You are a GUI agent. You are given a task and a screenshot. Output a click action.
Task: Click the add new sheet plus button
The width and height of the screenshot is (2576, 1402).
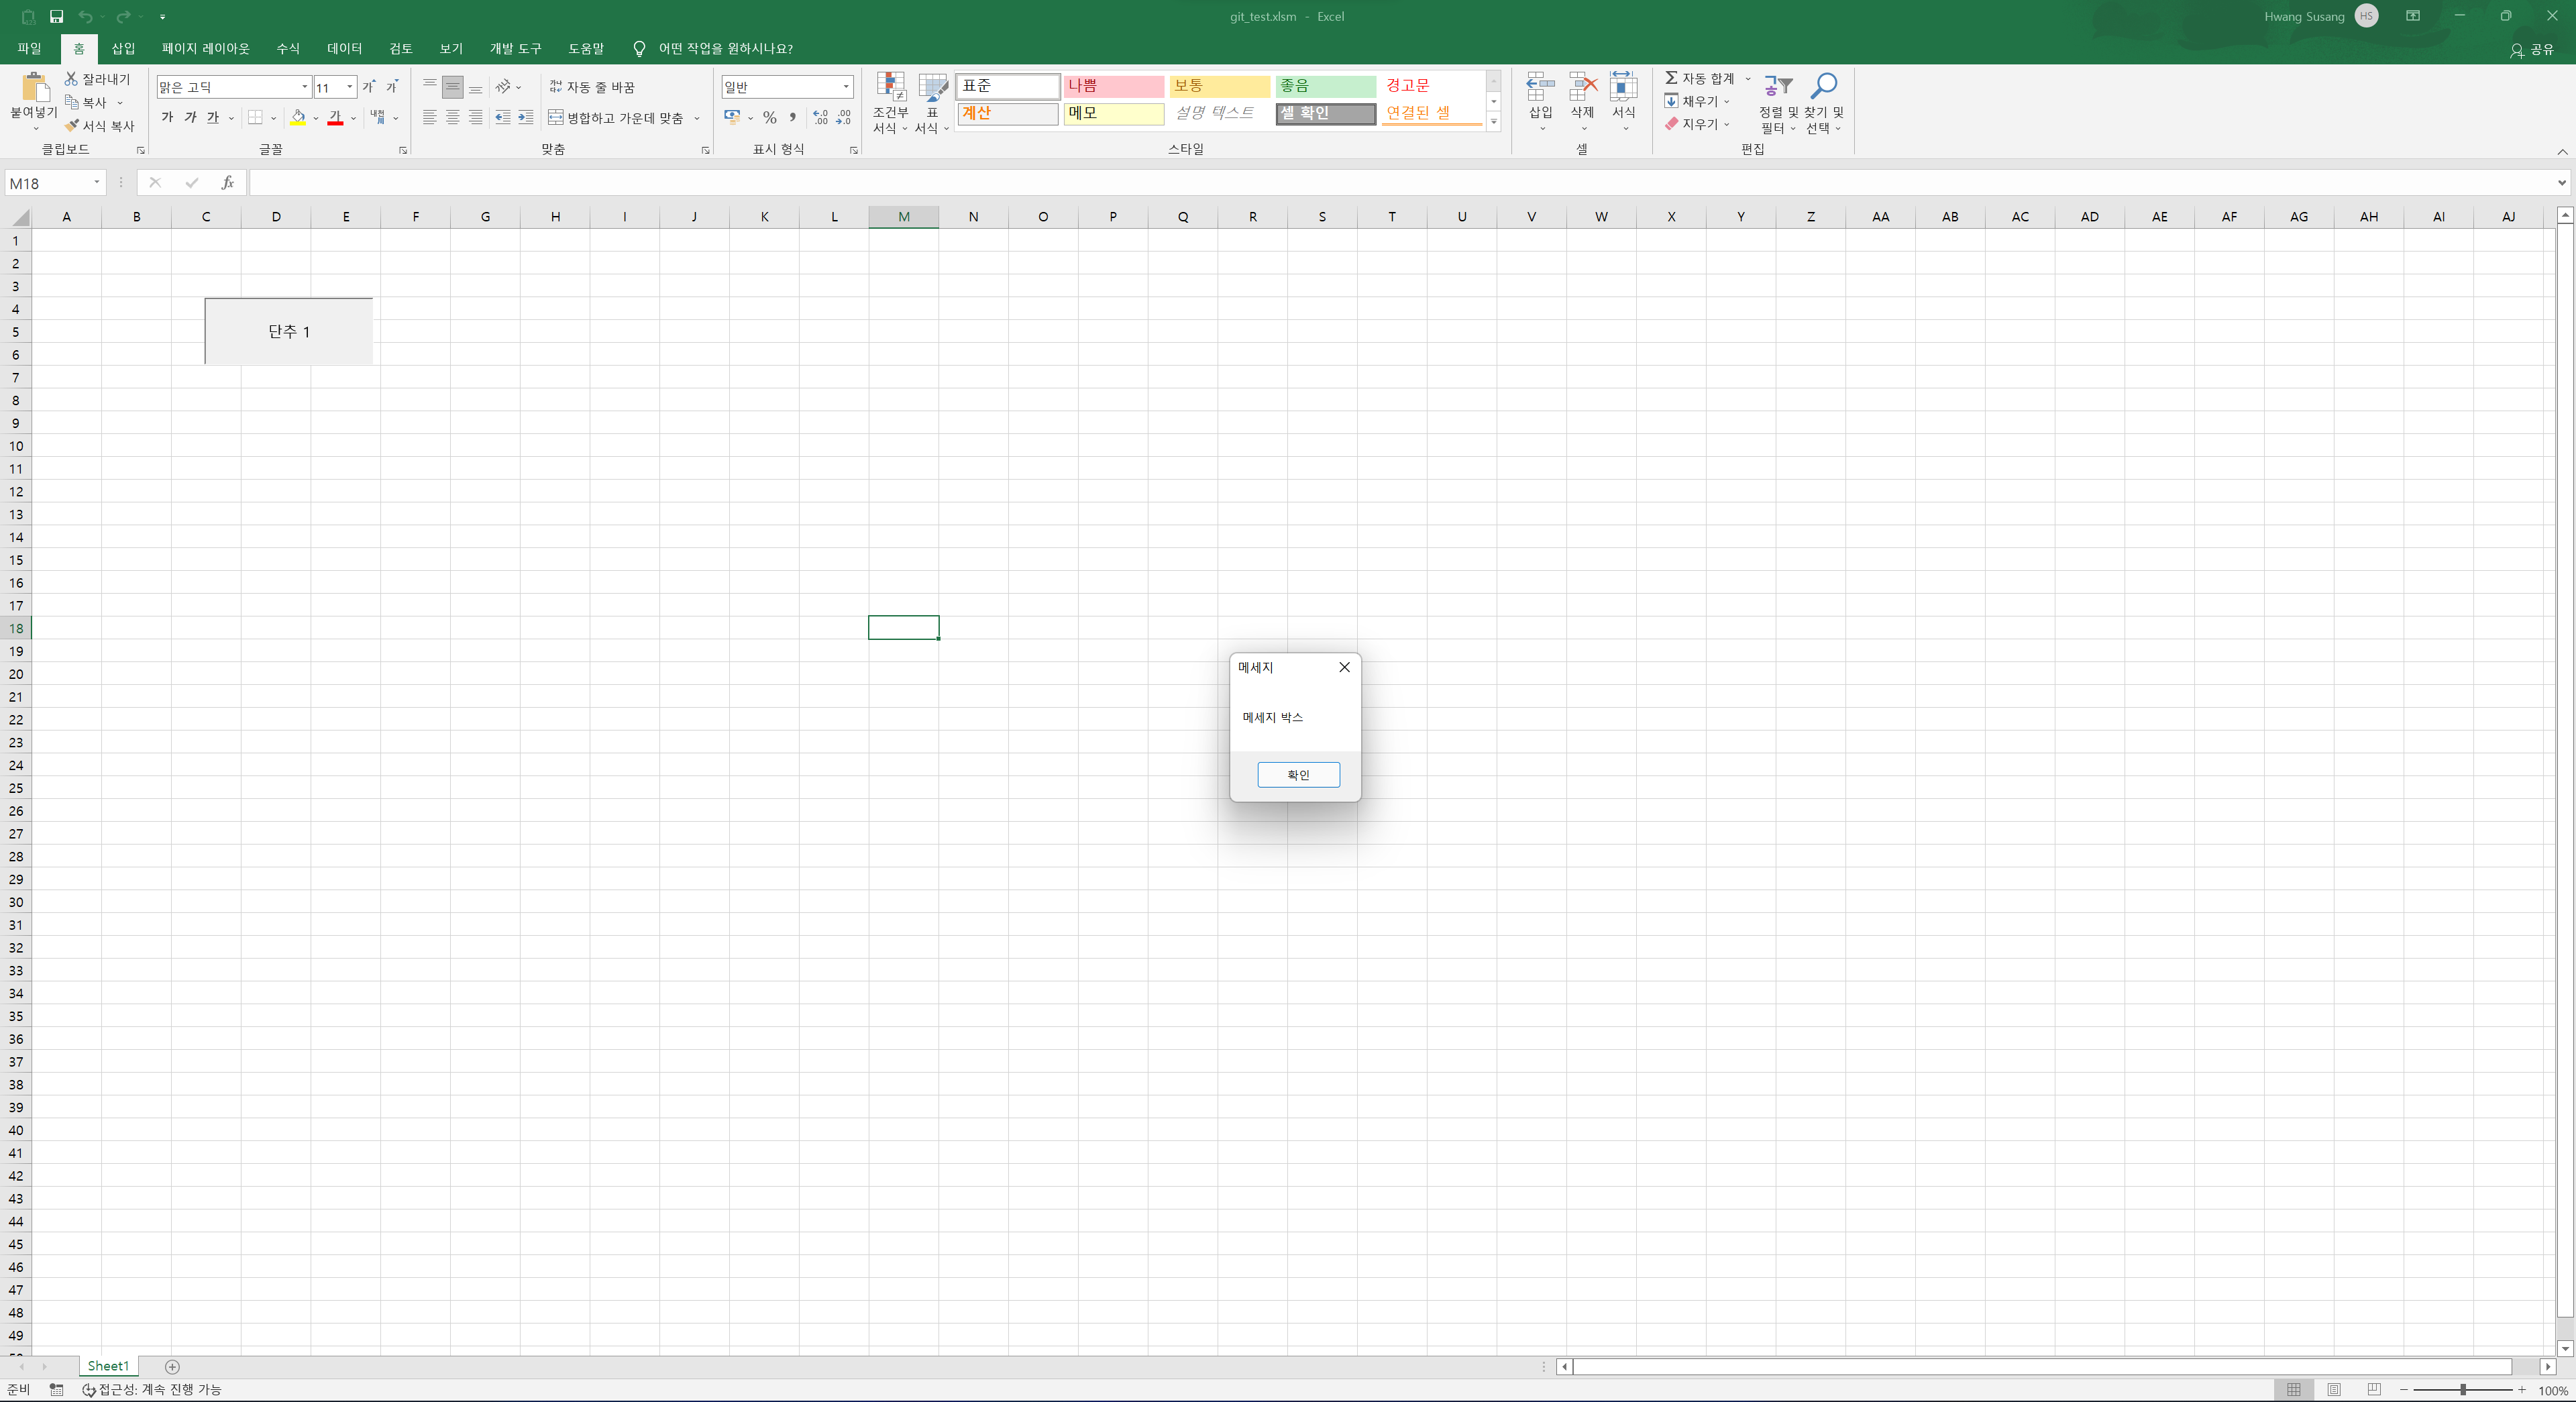click(x=172, y=1367)
